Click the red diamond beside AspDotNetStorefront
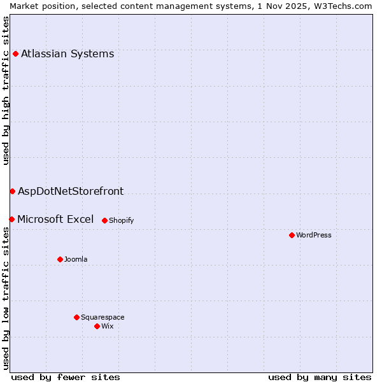This screenshot has height=382, width=382. click(x=12, y=191)
